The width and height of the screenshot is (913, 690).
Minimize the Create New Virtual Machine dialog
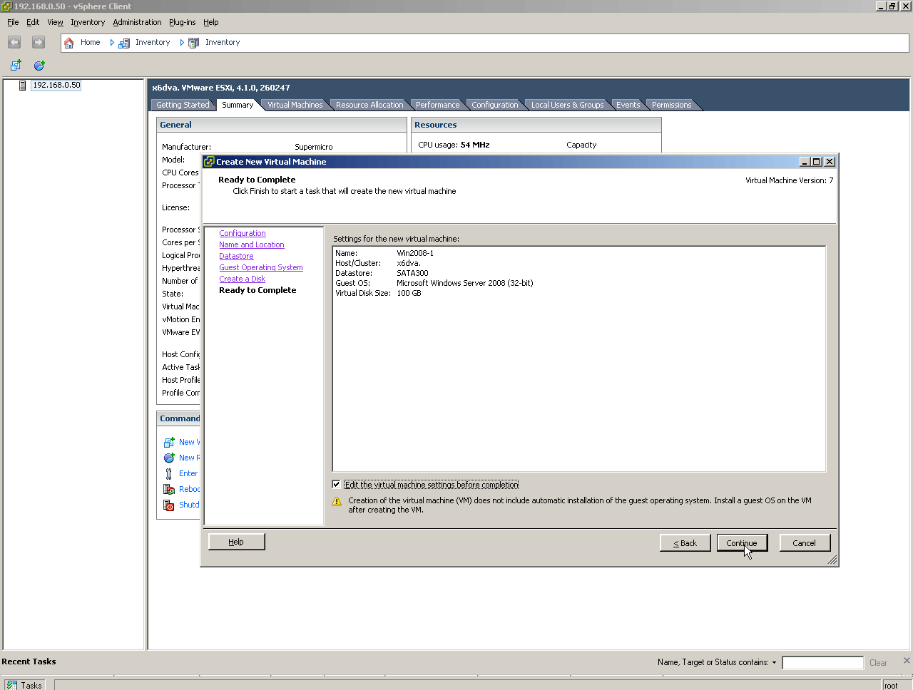[805, 162]
